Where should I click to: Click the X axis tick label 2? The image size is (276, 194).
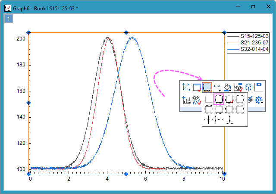(69, 179)
